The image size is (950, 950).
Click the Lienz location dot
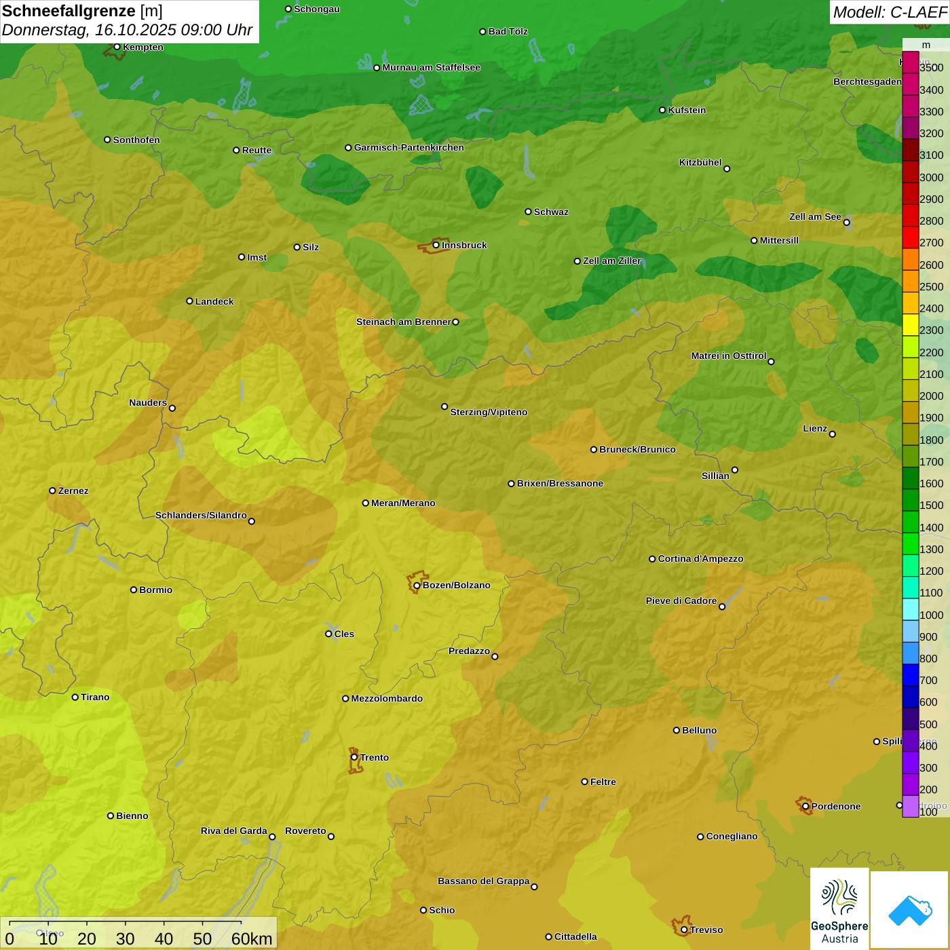(x=833, y=434)
